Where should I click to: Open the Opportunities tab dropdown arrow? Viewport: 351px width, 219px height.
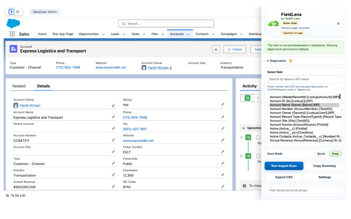103,34
